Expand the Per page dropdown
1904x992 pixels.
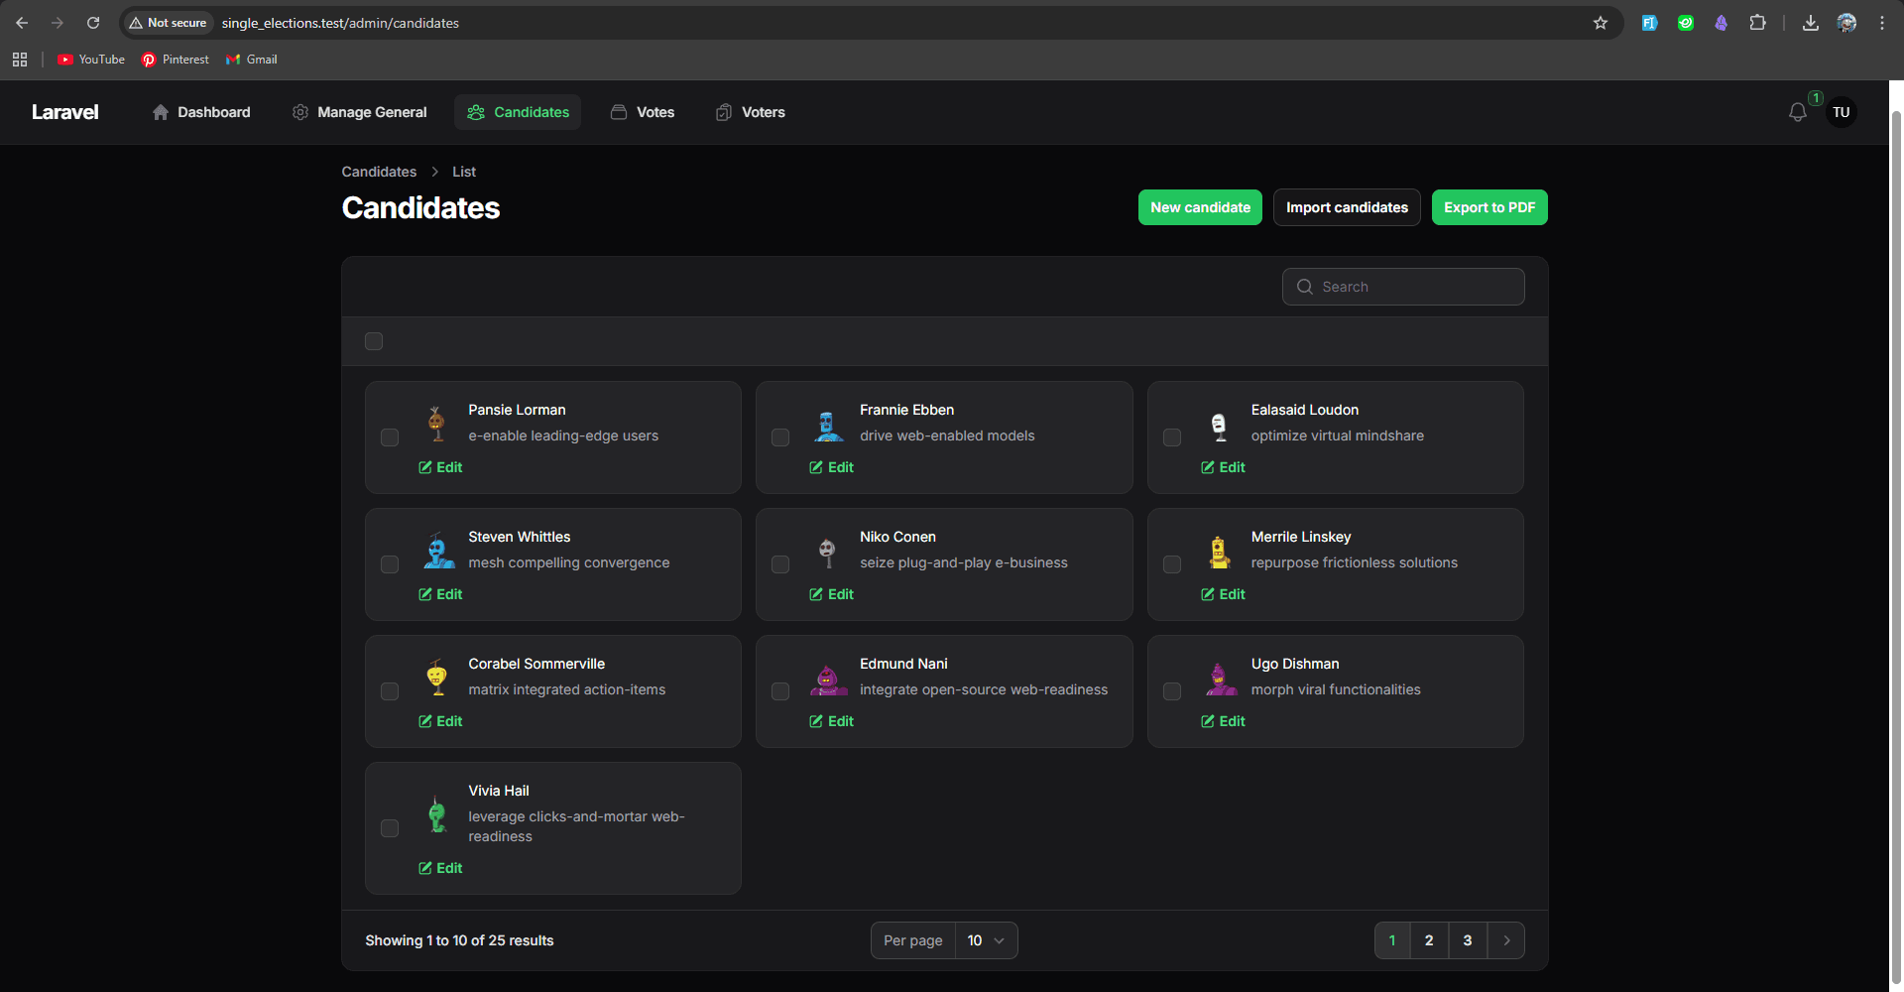pos(986,940)
